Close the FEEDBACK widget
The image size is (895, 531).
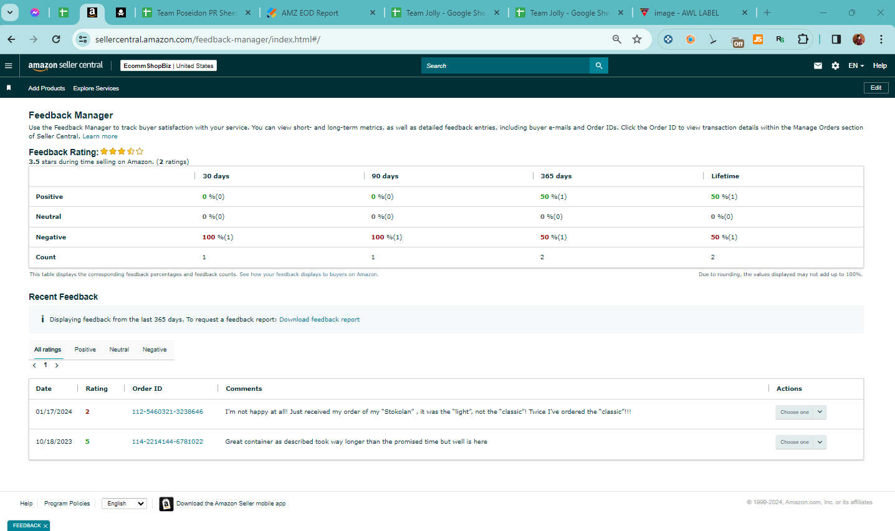tap(45, 526)
